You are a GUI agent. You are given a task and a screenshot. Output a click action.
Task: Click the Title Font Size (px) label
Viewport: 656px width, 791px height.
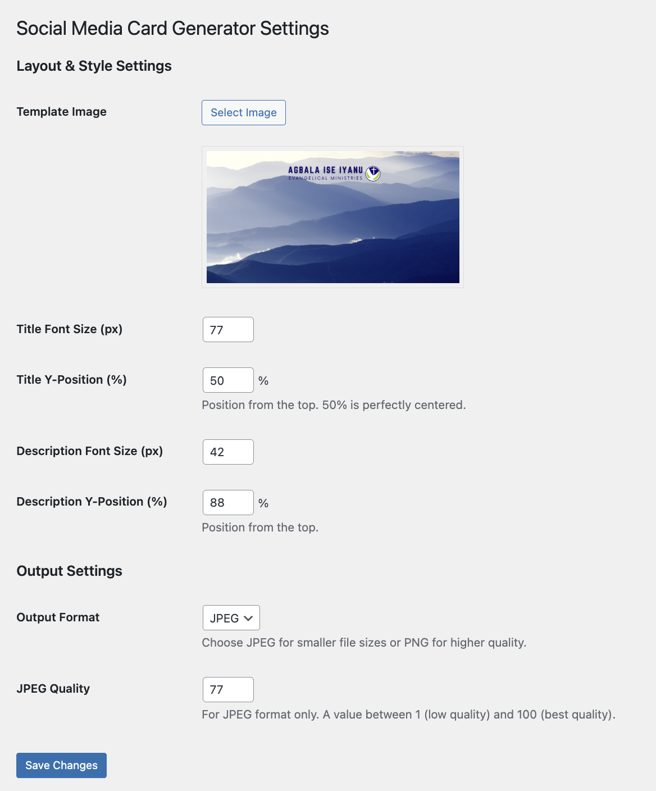70,329
